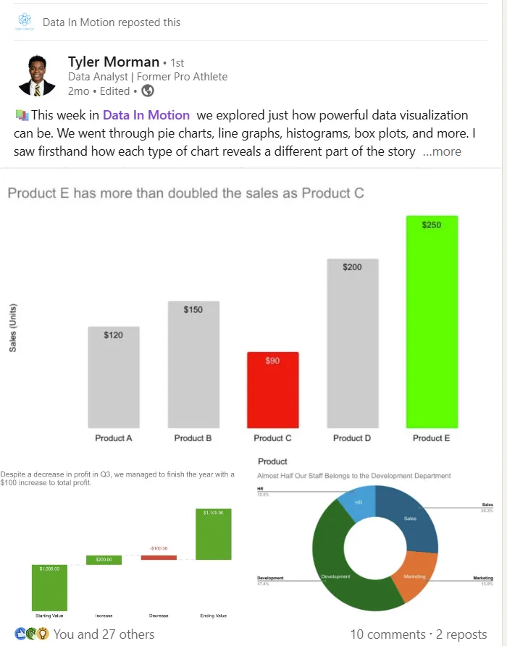This screenshot has width=507, height=646.
Task: View the You and 27 others reactions
Action: pyautogui.click(x=104, y=634)
